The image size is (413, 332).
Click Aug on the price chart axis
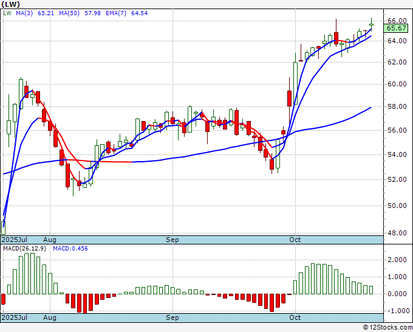[50, 240]
